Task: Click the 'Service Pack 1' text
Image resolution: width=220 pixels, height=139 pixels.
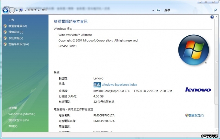Action: 68,46
